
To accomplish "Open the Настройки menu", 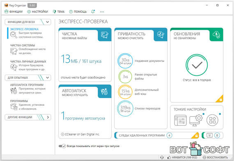I will pyautogui.click(x=38, y=11).
